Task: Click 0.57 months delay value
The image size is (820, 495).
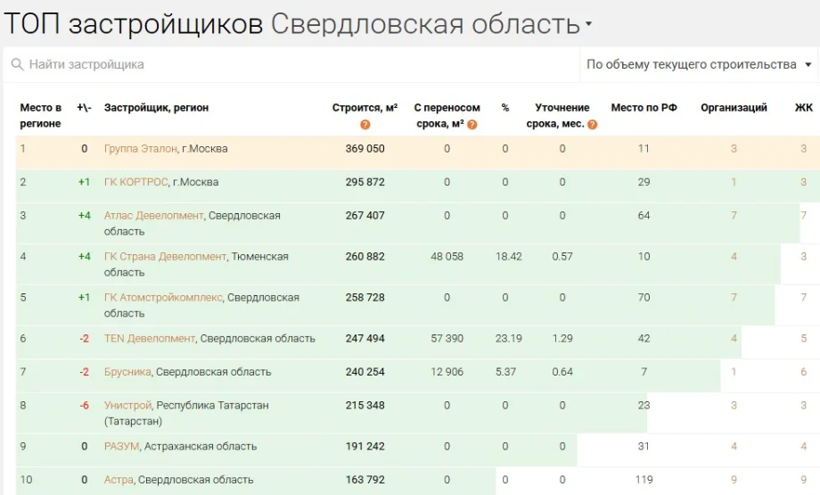Action: [562, 256]
